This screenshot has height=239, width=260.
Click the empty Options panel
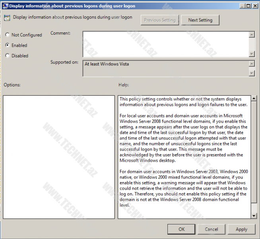pos(58,157)
